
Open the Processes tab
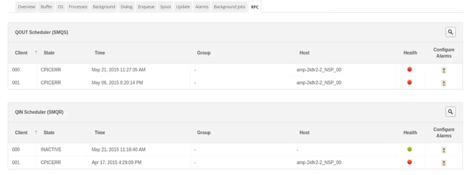tap(78, 7)
